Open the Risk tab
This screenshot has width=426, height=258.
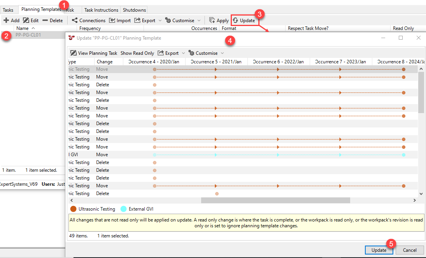[70, 10]
